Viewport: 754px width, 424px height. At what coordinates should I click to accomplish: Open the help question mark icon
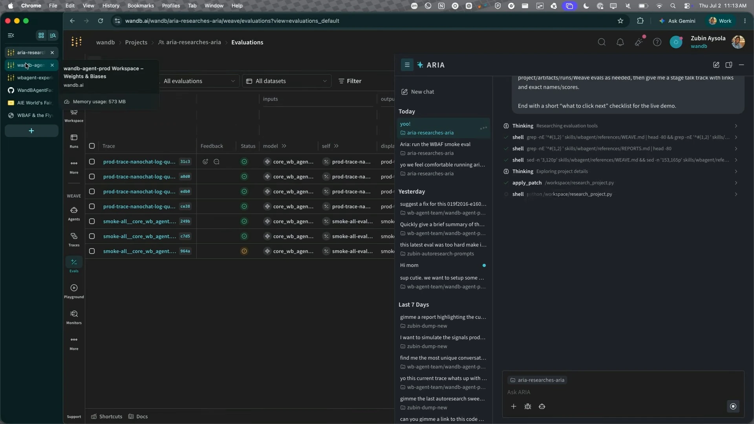point(657,42)
